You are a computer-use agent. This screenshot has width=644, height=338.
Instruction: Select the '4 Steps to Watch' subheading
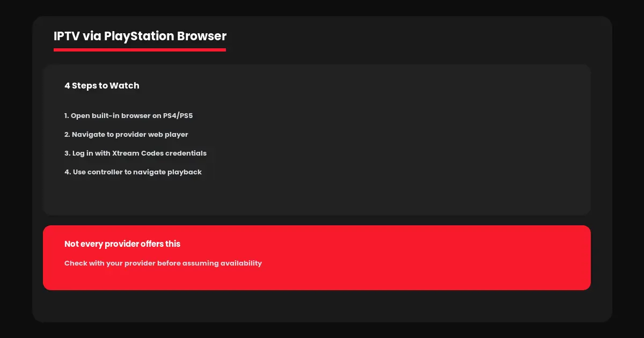(x=102, y=85)
